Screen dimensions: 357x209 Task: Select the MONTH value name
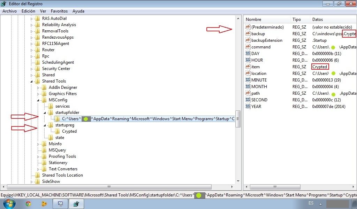pos(259,86)
